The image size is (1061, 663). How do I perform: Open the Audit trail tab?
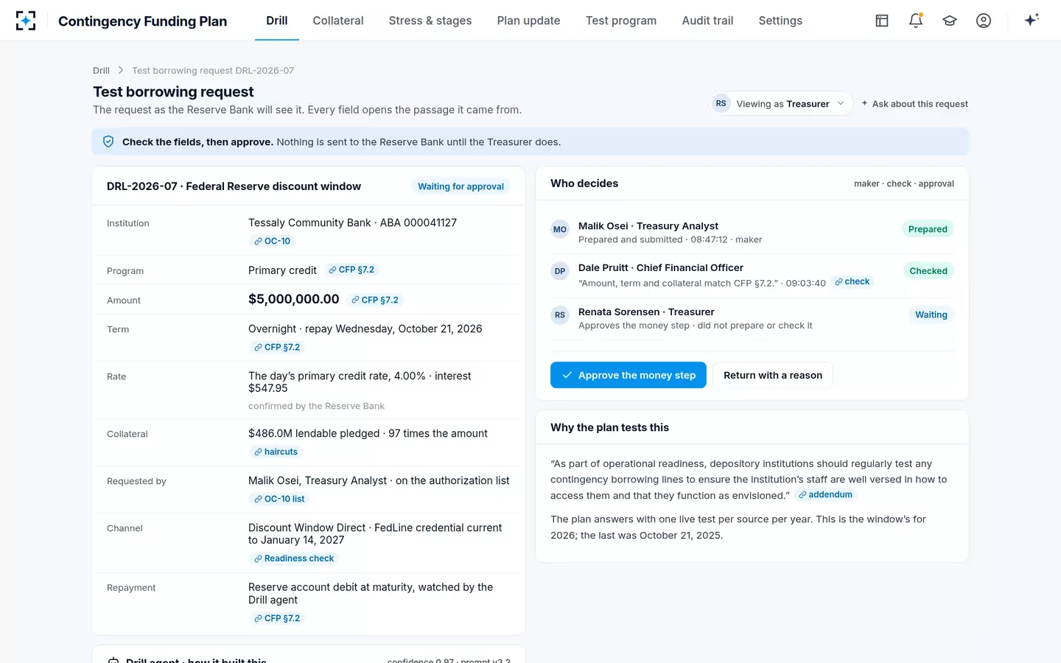[707, 21]
